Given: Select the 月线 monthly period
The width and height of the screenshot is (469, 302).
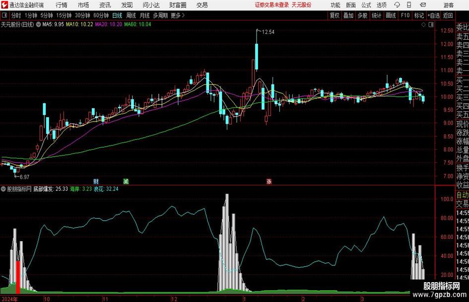Looking at the screenshot, I should 144,15.
